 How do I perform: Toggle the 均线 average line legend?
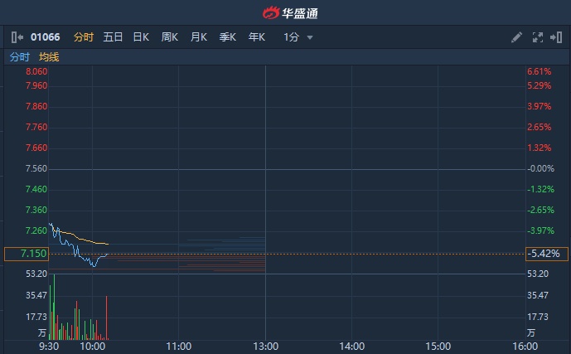click(x=49, y=57)
